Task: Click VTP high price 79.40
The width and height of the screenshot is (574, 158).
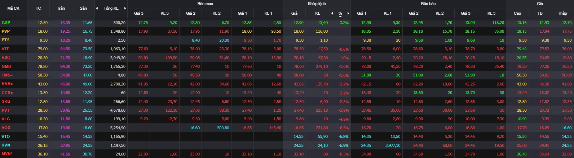Action: coord(521,49)
